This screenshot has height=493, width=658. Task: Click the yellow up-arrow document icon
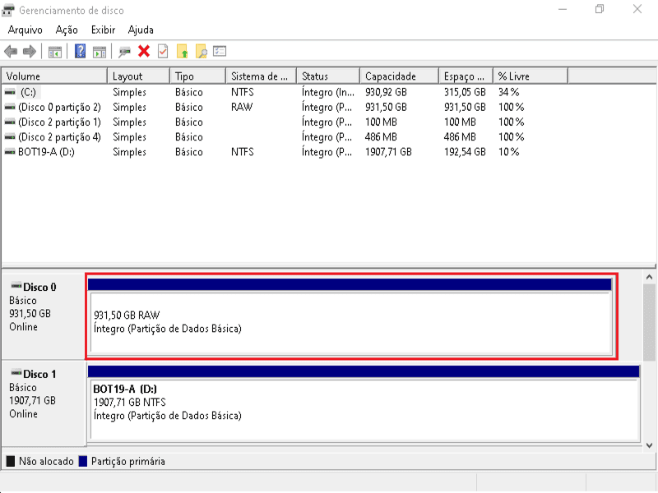183,50
